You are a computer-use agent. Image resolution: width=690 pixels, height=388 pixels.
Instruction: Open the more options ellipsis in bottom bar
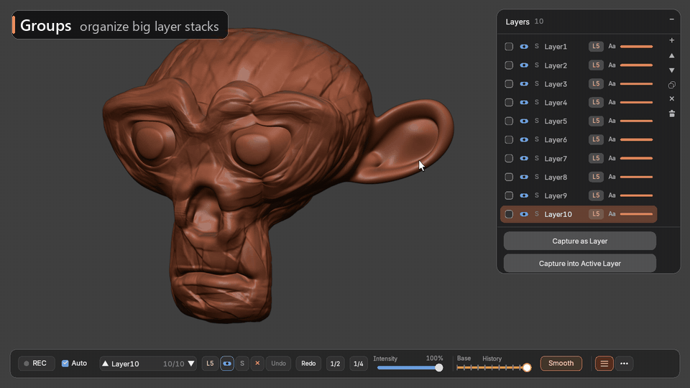(624, 364)
